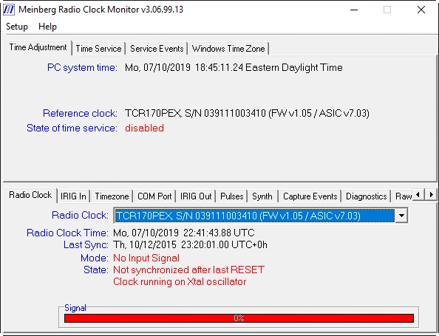
Task: Switch to the Time Service tab
Action: click(98, 49)
